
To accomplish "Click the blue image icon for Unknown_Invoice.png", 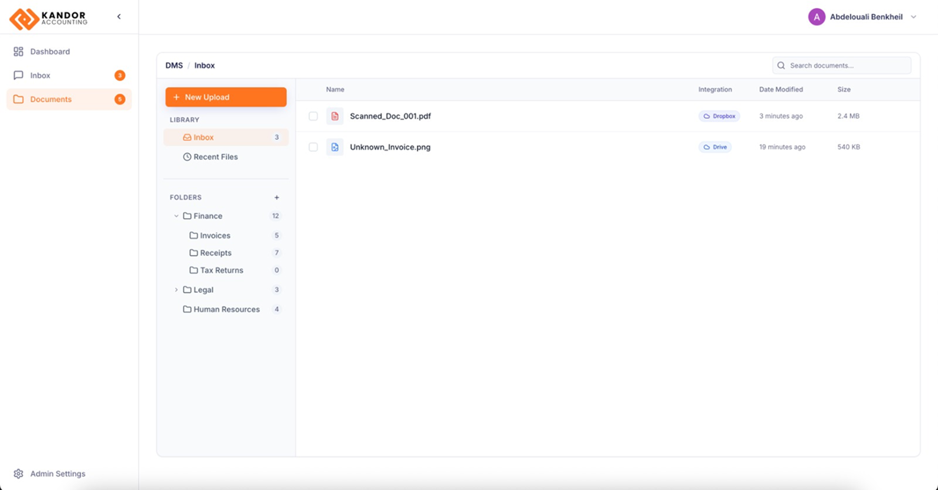I will pos(335,147).
